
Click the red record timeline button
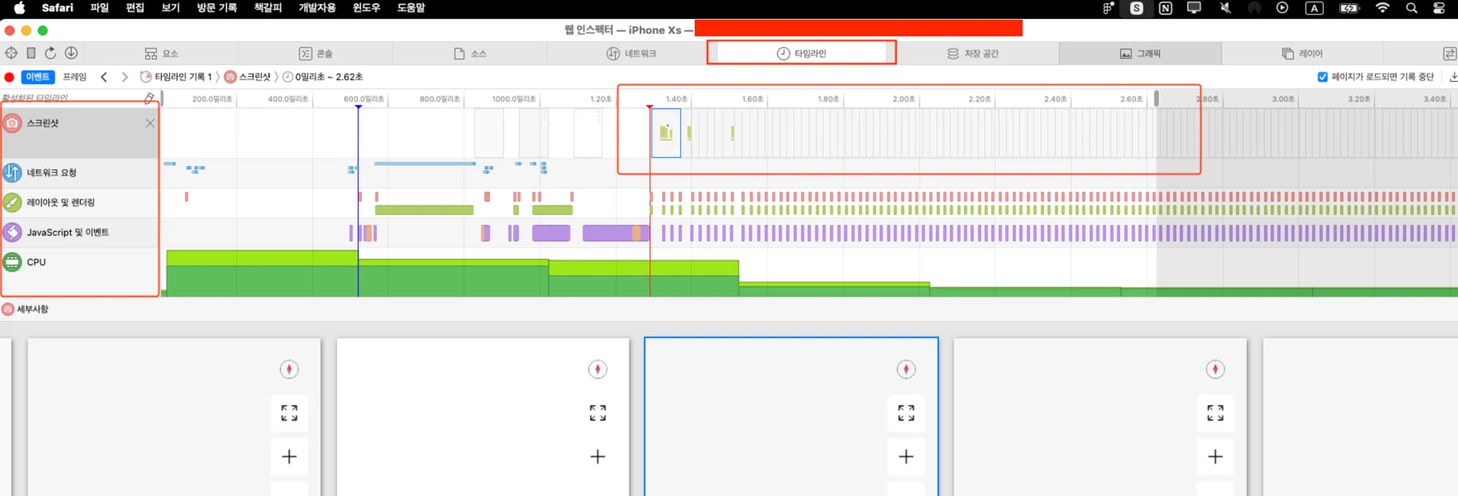[x=9, y=77]
